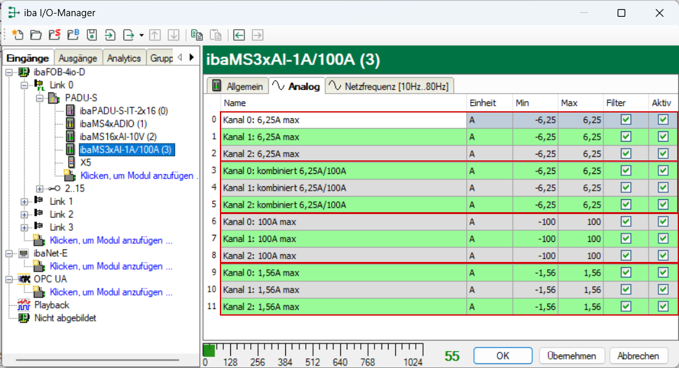Toggle Aktiv checkbox for Kanal 2: 1,56A max

[x=663, y=306]
